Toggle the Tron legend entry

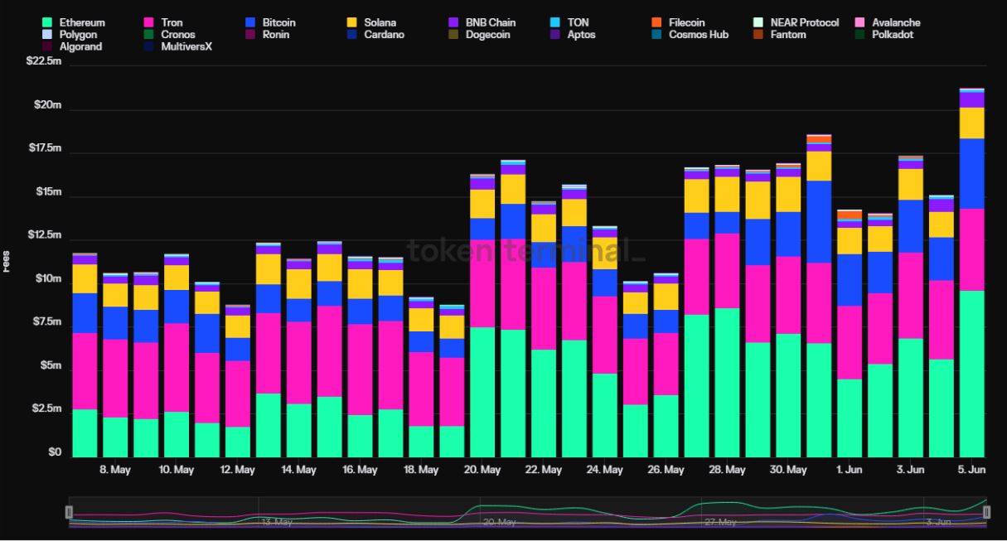[x=162, y=22]
